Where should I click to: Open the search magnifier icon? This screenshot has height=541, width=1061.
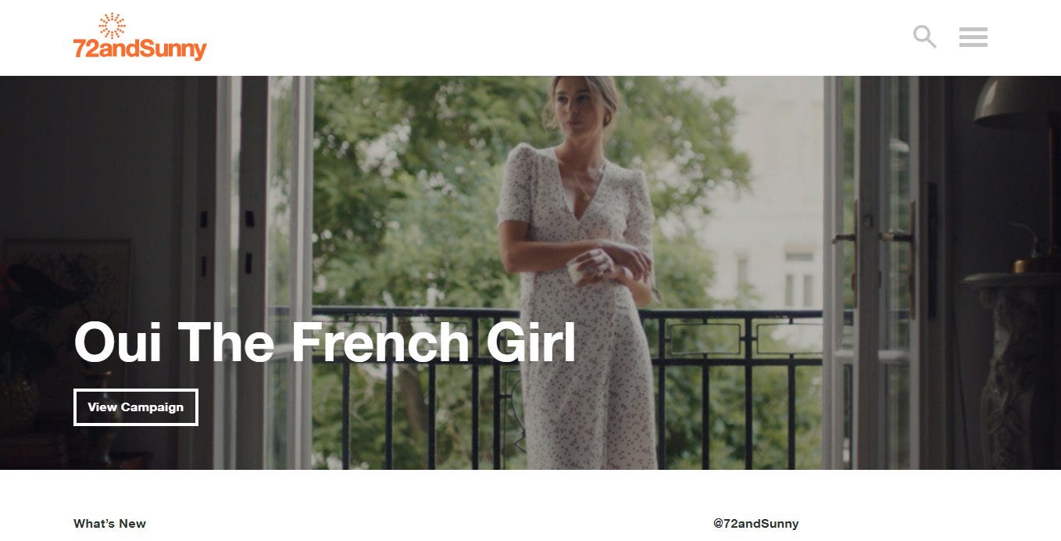(924, 37)
